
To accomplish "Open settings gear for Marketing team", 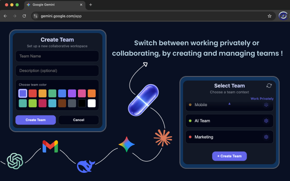I will [266, 137].
